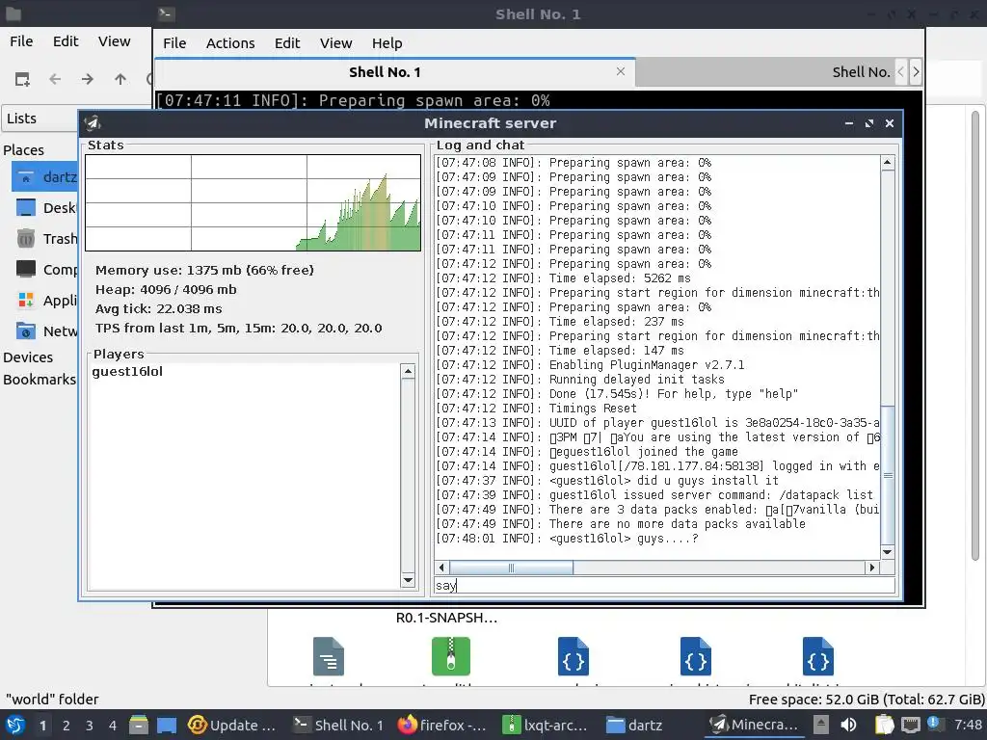This screenshot has height=740, width=987.
Task: Open File menu in the terminal window
Action: [x=174, y=42]
